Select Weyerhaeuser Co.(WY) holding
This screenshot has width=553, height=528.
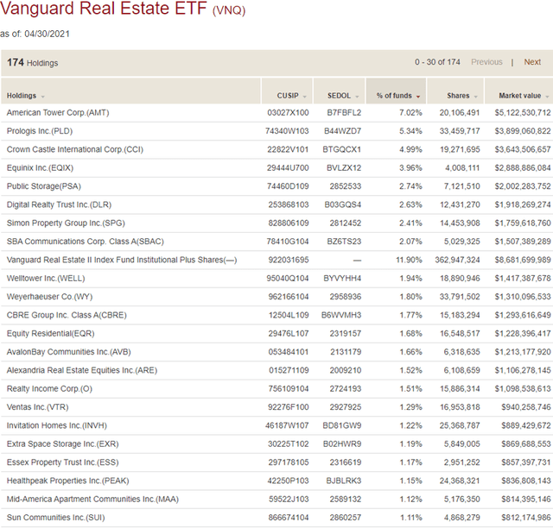coord(49,297)
